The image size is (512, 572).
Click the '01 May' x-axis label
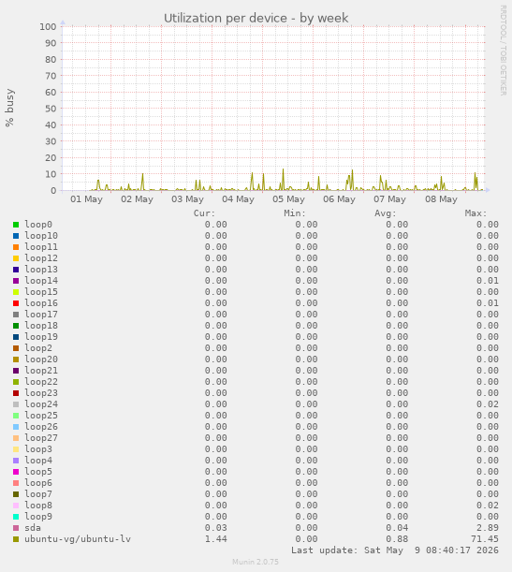click(x=86, y=199)
